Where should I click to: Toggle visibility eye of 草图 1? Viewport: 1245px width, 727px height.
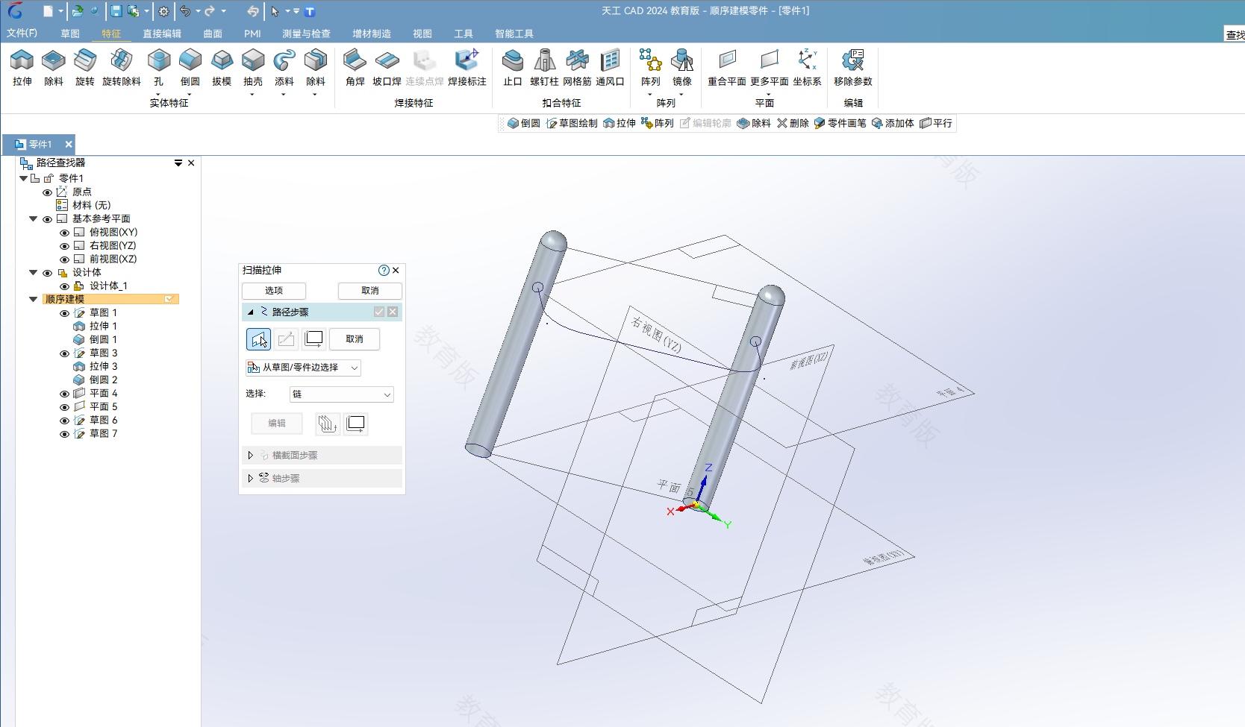tap(64, 313)
